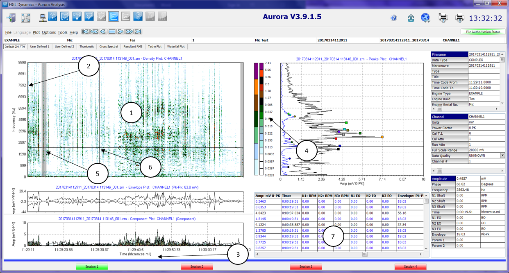This screenshot has width=509, height=273.
Task: Click the network computer icon
Action: point(42,17)
